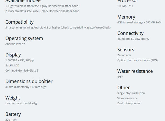The height and width of the screenshot is (121, 165).
Task: Click the Optical heart rate monitor text
Action: pyautogui.click(x=137, y=60)
